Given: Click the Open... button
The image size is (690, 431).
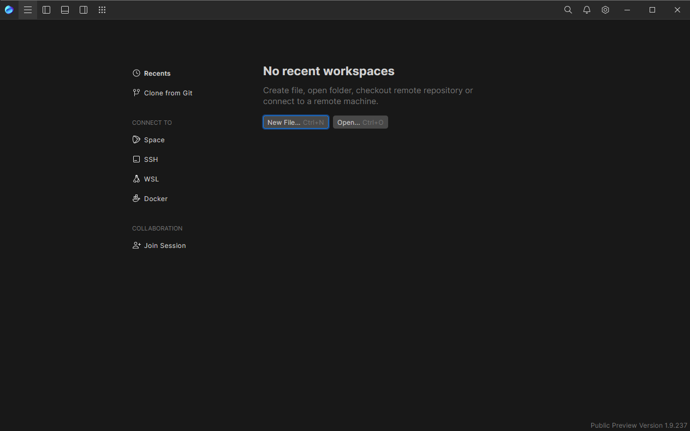Looking at the screenshot, I should [360, 123].
